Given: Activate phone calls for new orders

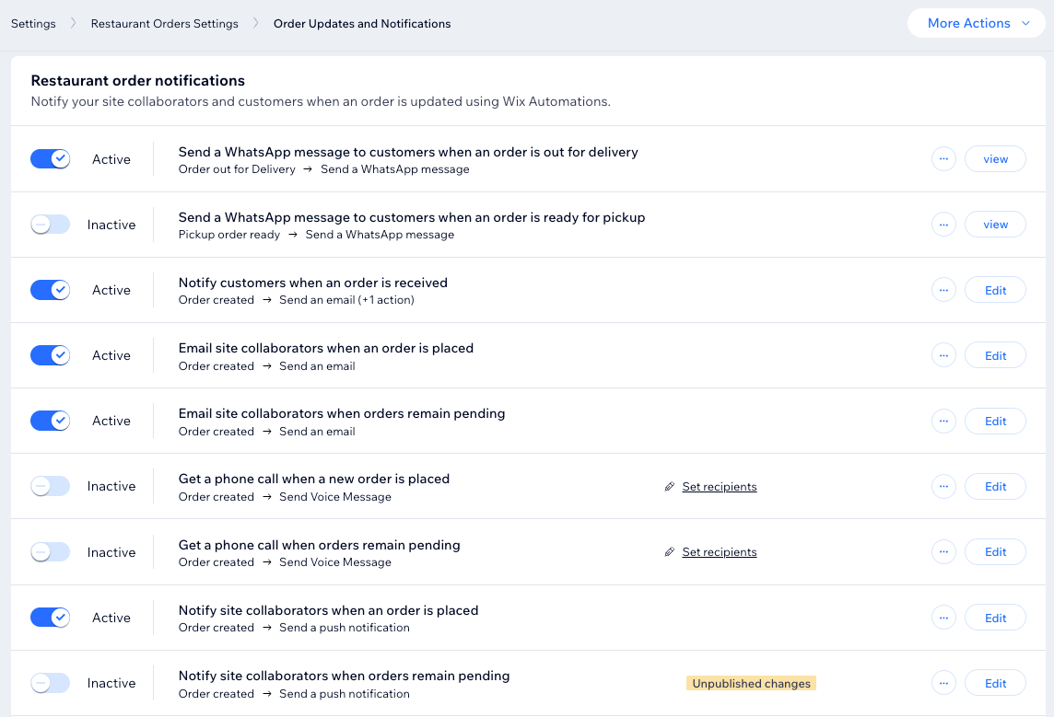Looking at the screenshot, I should 50,486.
